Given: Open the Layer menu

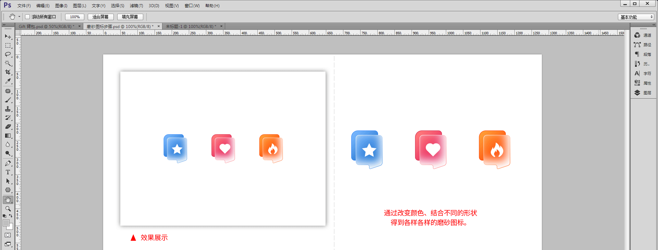Looking at the screenshot, I should tap(80, 6).
